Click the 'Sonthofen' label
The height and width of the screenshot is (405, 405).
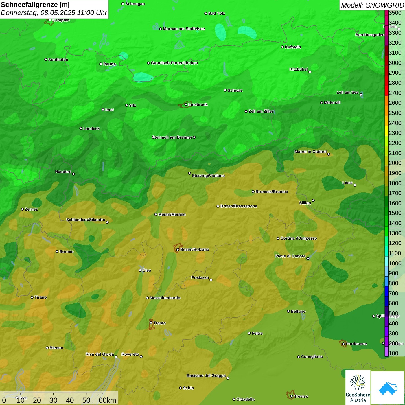click(58, 60)
